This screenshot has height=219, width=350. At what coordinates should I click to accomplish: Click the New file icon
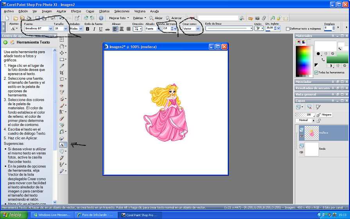tap(7, 18)
